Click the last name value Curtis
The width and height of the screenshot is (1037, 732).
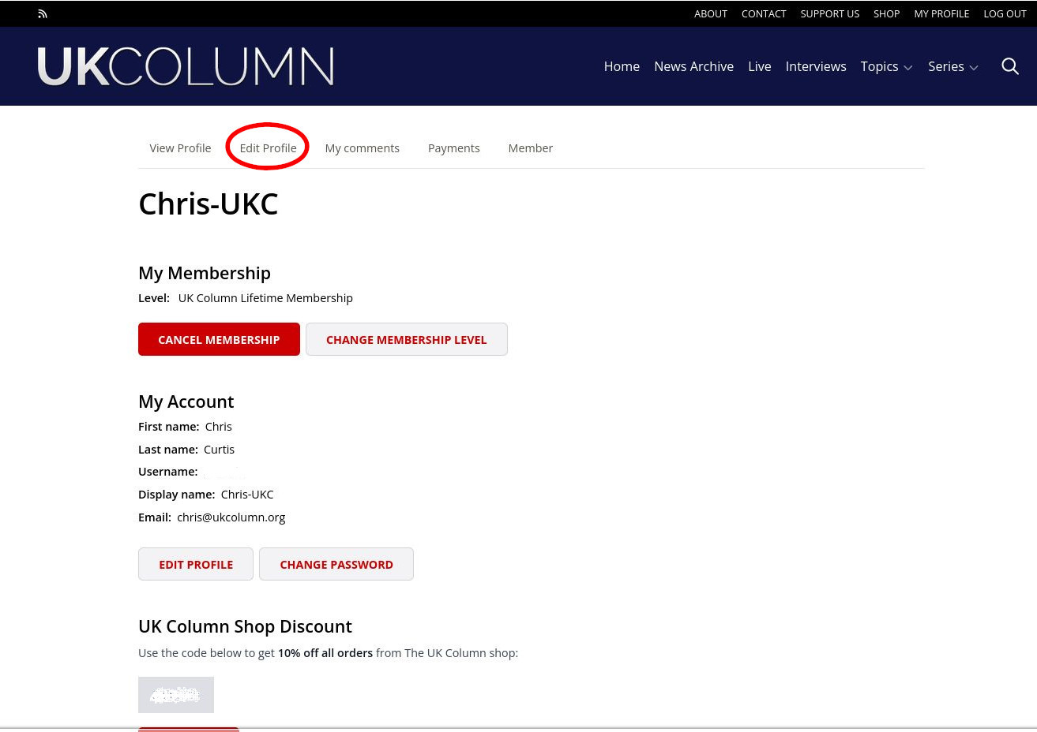[219, 450]
